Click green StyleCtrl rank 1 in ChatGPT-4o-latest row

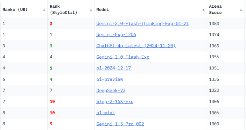[x=51, y=46]
